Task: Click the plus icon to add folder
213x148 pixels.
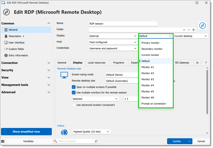Action: [x=194, y=30]
